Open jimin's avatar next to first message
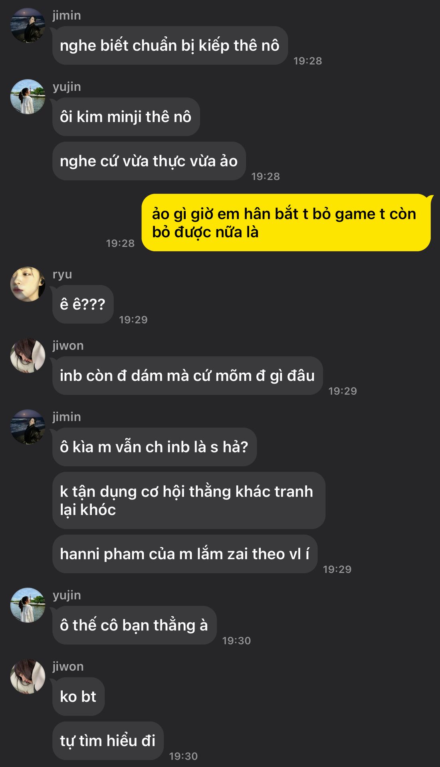440x767 pixels. tap(28, 25)
